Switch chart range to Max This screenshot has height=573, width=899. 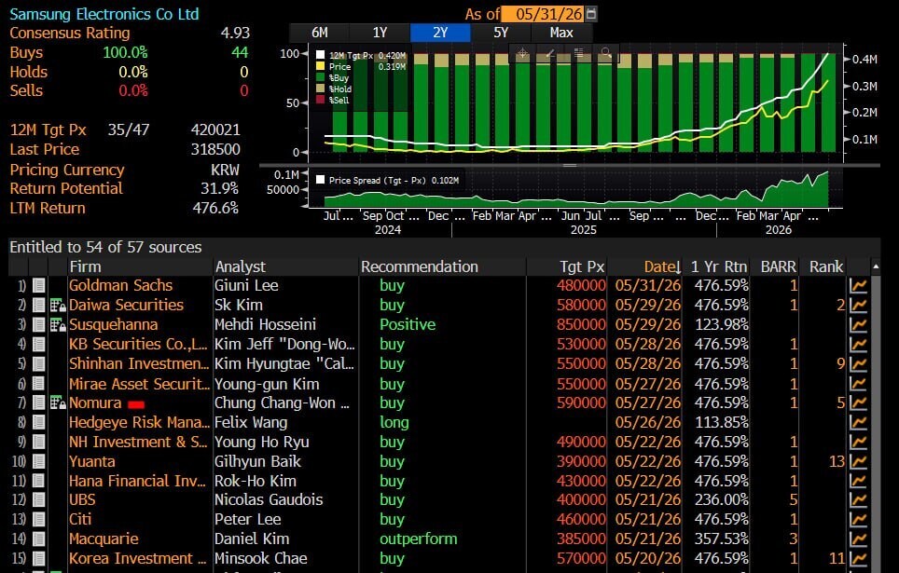pyautogui.click(x=561, y=33)
